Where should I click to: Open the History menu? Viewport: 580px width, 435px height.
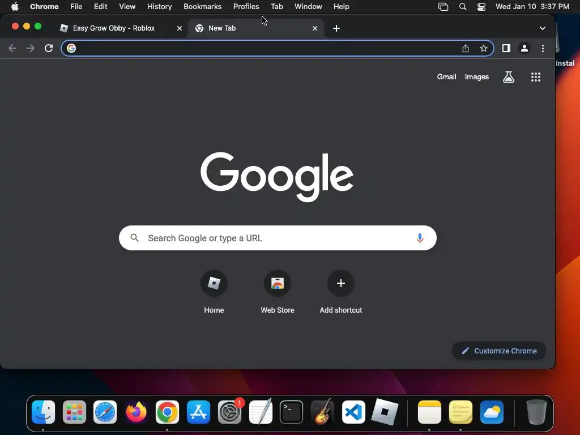pos(159,6)
